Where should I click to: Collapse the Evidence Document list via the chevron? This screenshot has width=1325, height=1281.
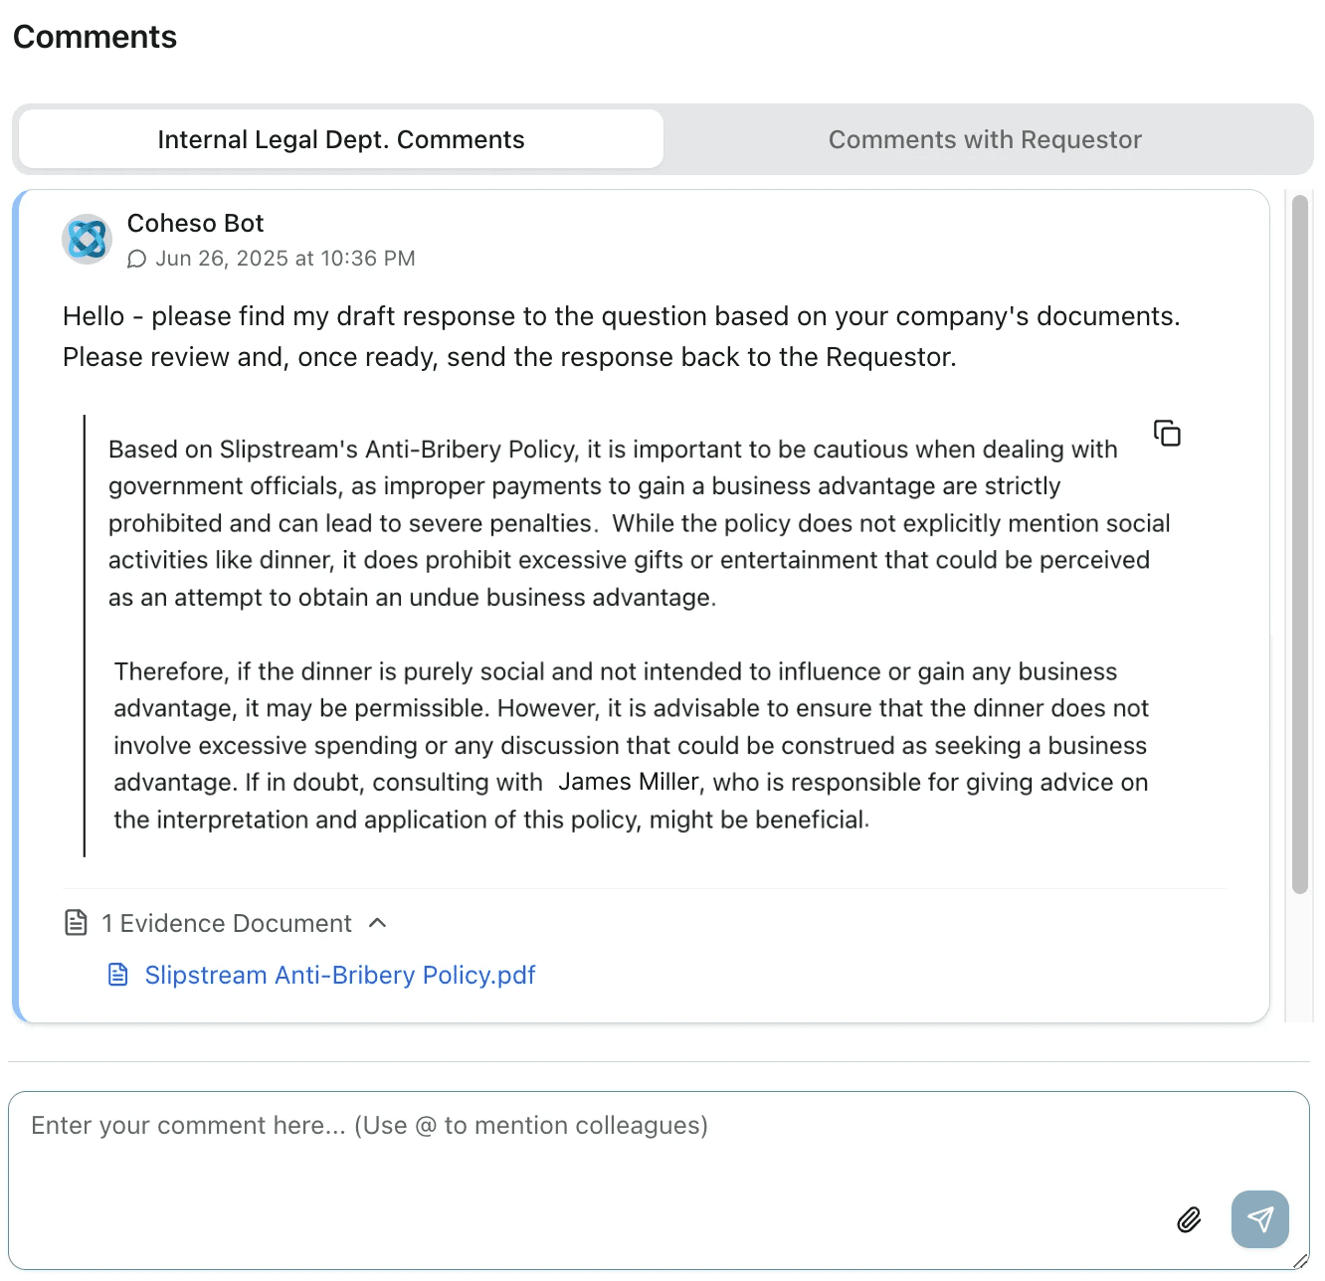378,923
